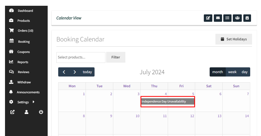Jump to today in the calendar

87,72
